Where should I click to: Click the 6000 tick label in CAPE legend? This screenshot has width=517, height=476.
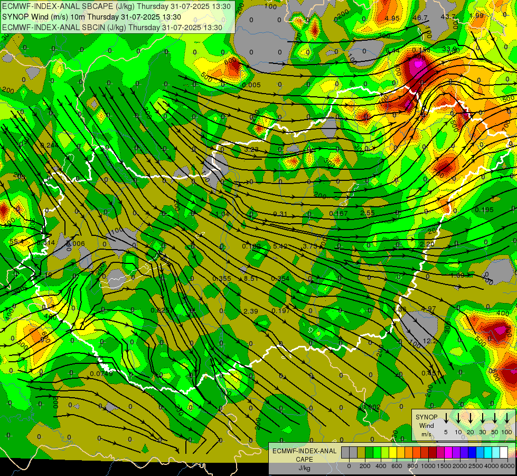click(507, 466)
